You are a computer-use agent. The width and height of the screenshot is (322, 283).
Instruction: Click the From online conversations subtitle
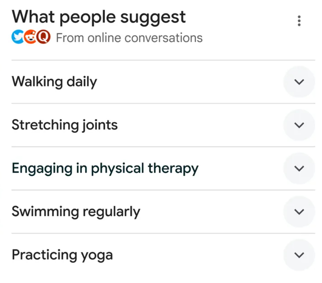[129, 38]
